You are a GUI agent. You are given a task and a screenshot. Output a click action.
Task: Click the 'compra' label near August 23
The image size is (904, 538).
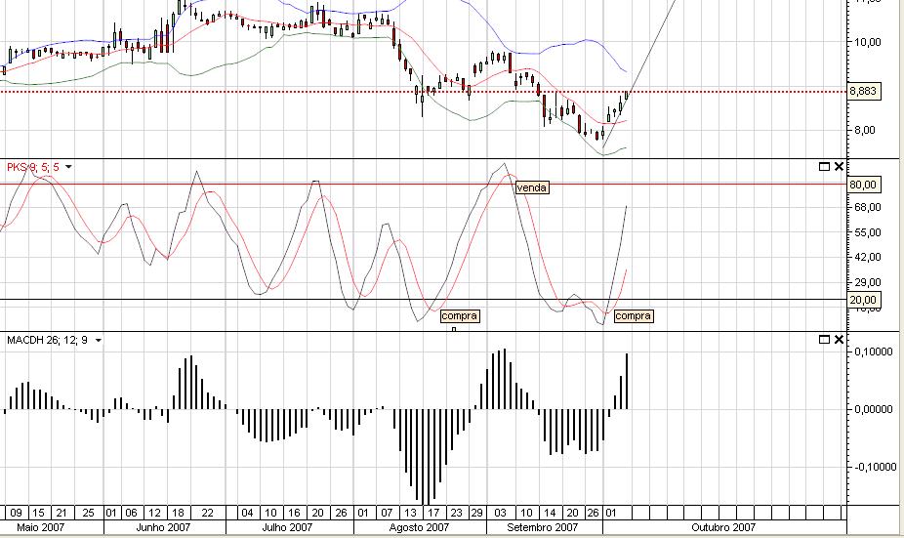(460, 316)
